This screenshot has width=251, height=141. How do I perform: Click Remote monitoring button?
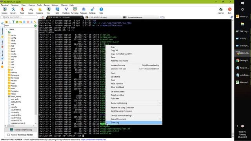21,130
